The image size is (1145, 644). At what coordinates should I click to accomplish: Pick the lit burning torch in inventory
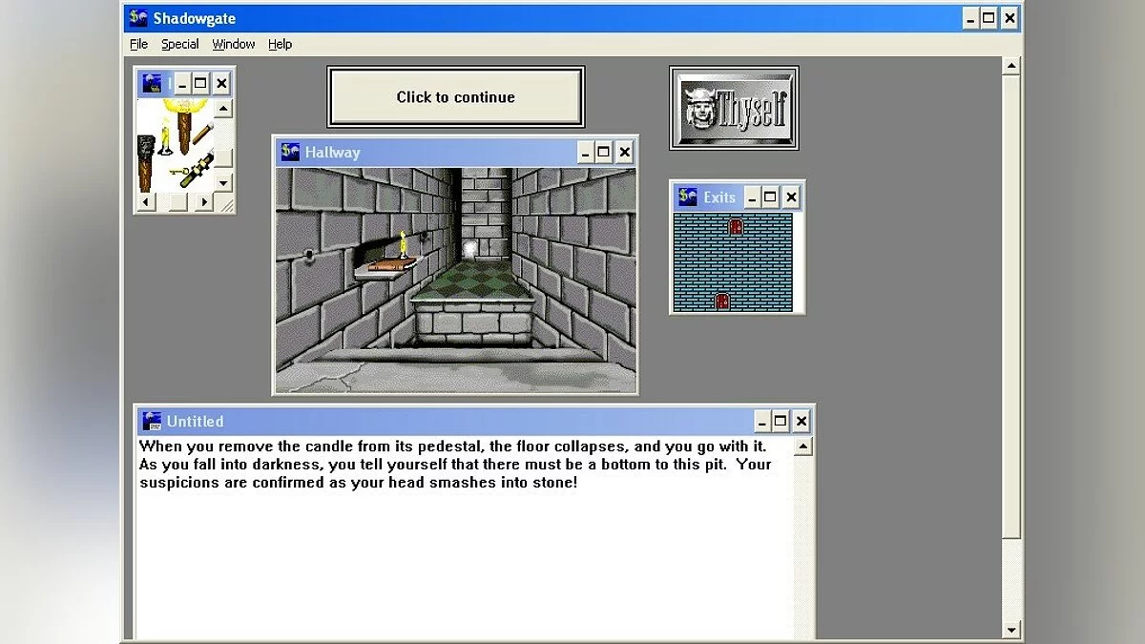[185, 127]
